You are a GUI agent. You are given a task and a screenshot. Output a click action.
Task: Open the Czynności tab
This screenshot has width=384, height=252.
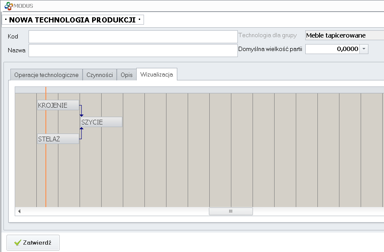click(x=99, y=75)
